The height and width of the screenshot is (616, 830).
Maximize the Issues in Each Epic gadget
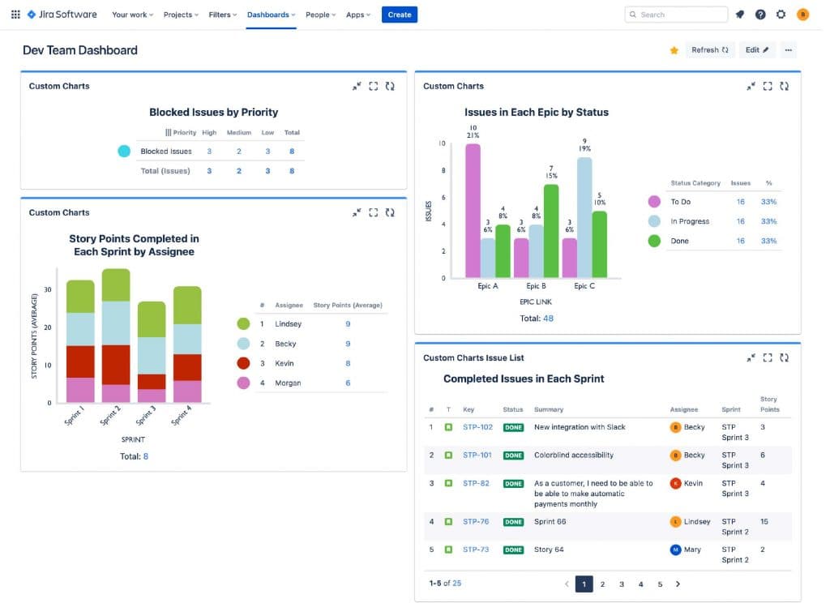tap(768, 86)
